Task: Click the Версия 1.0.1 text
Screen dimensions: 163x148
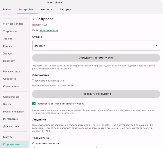Action: [x=39, y=25]
